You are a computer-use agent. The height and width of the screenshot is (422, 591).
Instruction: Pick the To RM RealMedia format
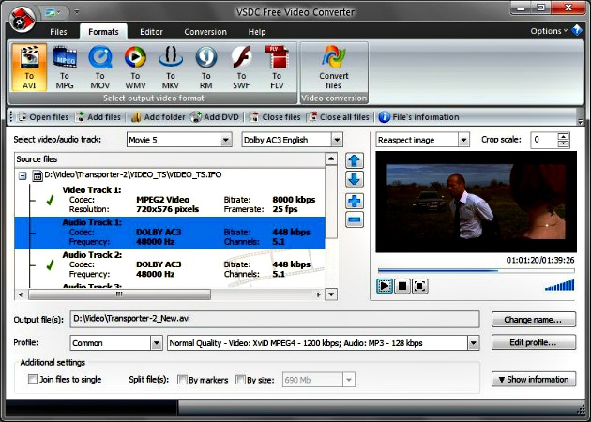click(x=205, y=68)
